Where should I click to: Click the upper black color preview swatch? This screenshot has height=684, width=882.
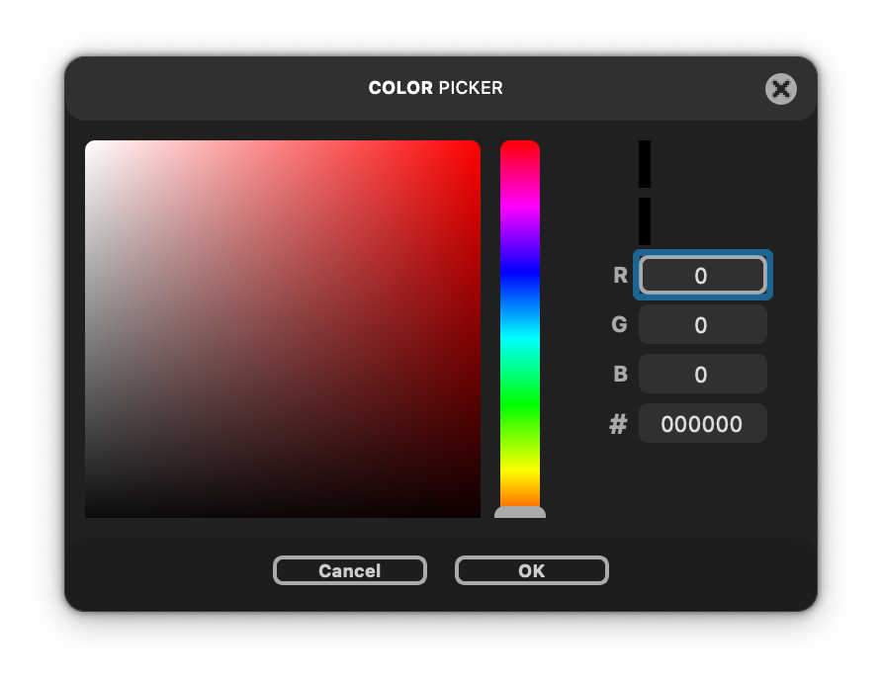pyautogui.click(x=645, y=164)
